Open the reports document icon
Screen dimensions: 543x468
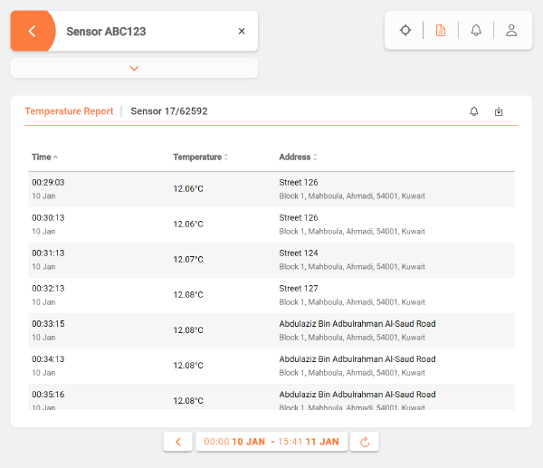[441, 30]
